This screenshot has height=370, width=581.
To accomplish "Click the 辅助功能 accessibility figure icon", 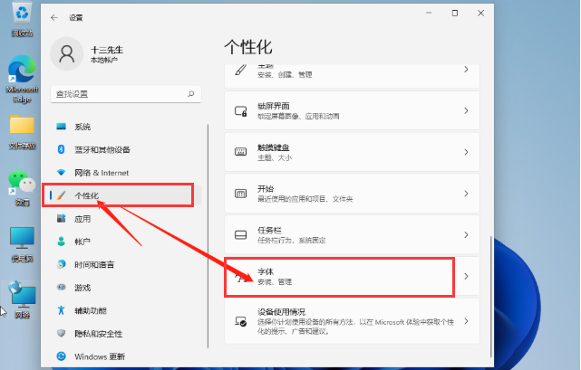I will (62, 310).
